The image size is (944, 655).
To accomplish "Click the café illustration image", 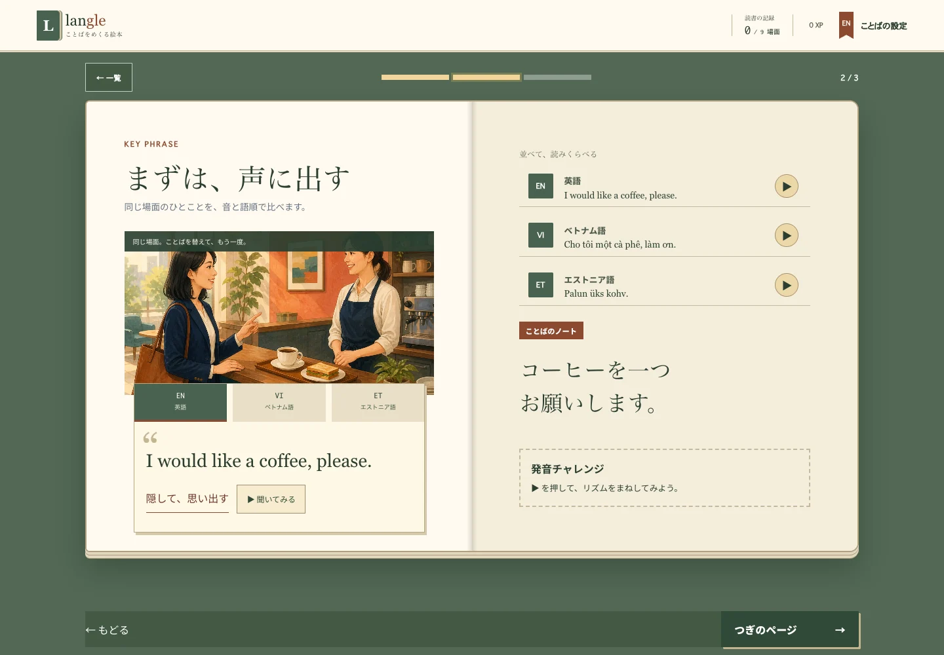I will (279, 313).
